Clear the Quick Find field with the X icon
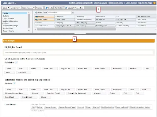Image resolution: width=157 pixels, height=117 pixels. [x=73, y=13]
